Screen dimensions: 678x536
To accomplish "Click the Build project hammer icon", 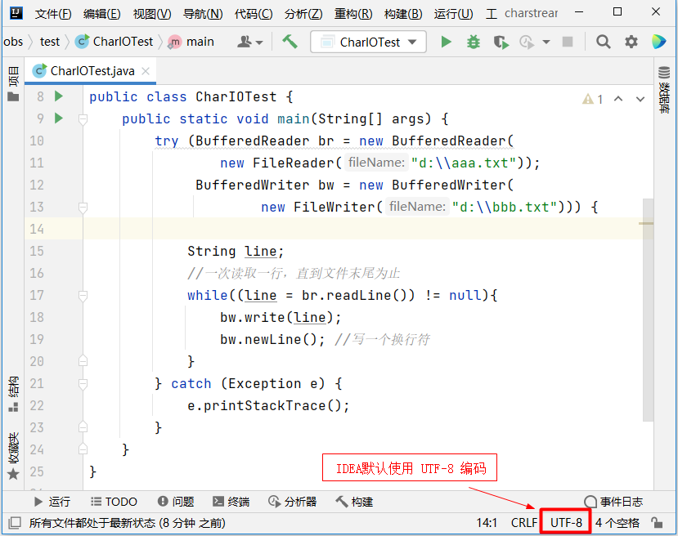I will (290, 42).
